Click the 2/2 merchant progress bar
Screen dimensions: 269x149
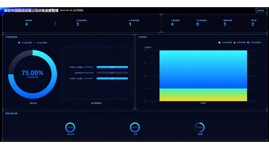coord(112,67)
